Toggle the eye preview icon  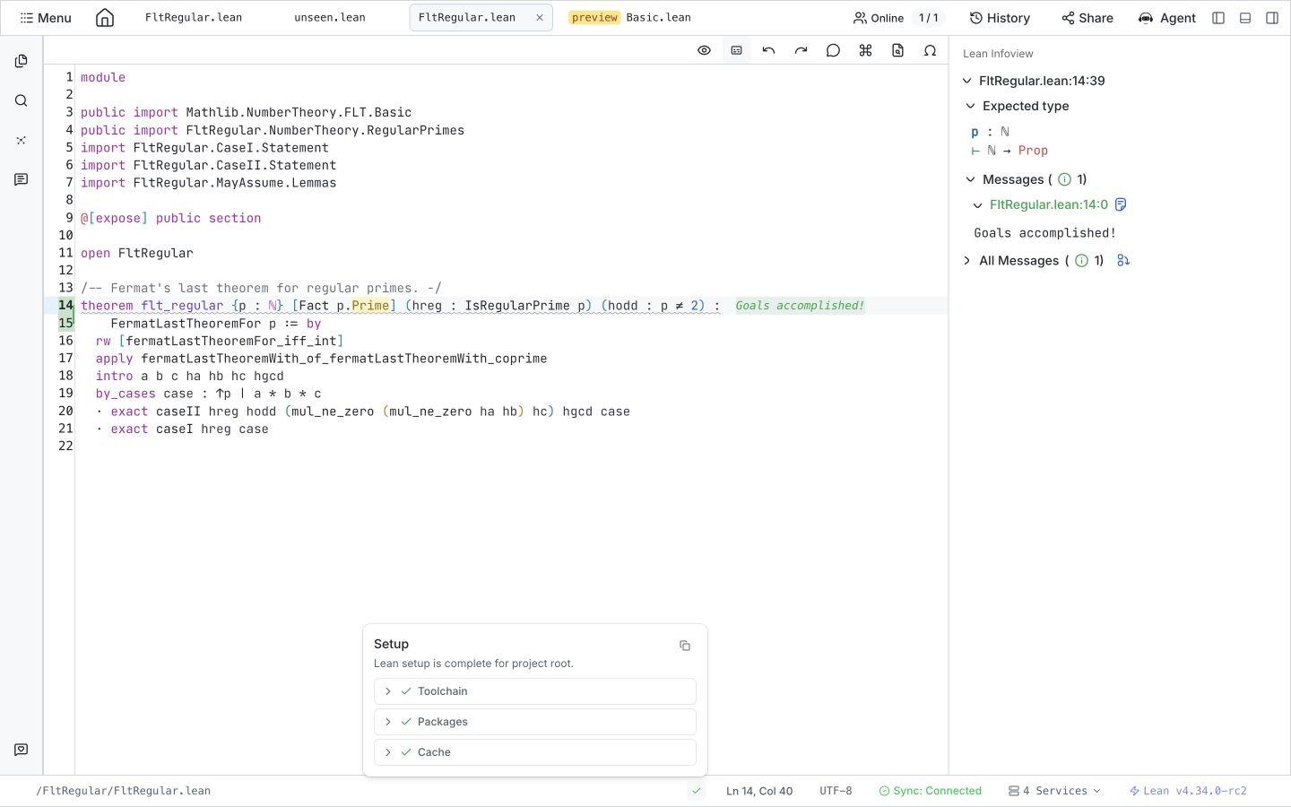click(x=705, y=50)
